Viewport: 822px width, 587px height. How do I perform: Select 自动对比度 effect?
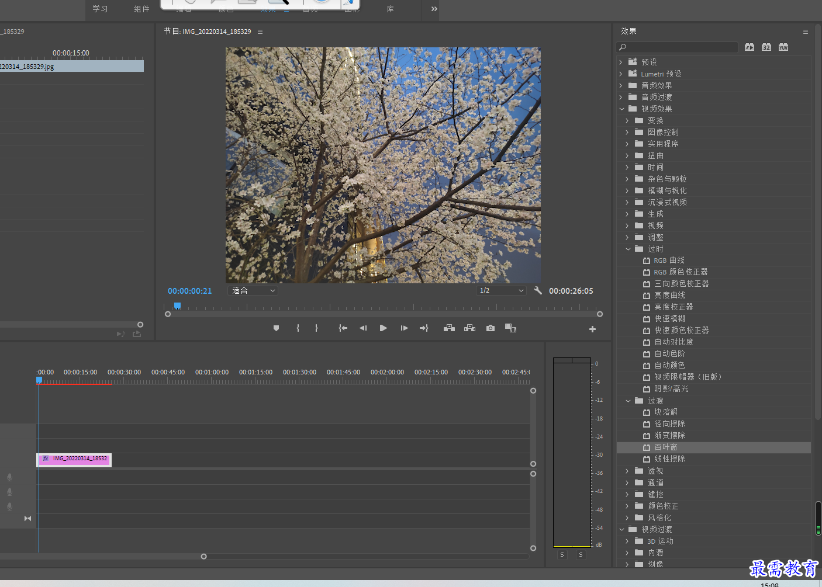click(x=674, y=342)
